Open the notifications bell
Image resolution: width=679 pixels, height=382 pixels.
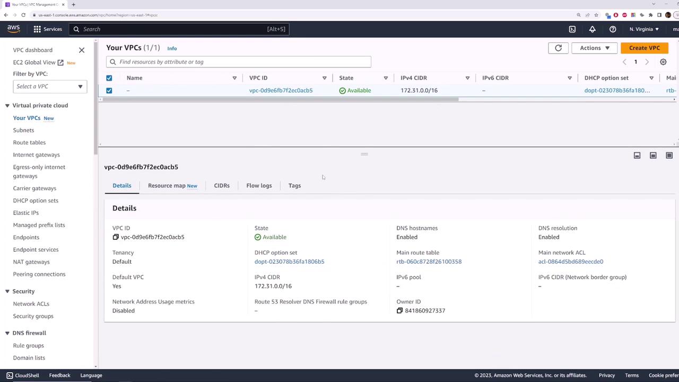(x=593, y=29)
